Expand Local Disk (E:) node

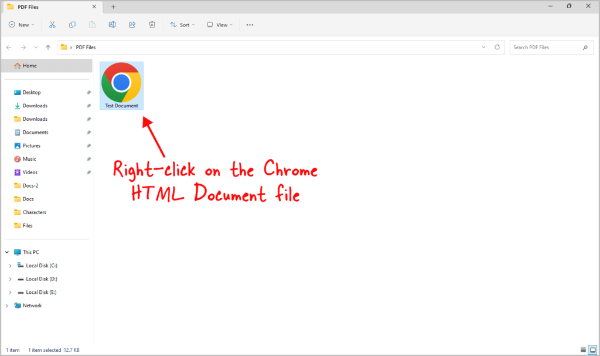pos(10,293)
